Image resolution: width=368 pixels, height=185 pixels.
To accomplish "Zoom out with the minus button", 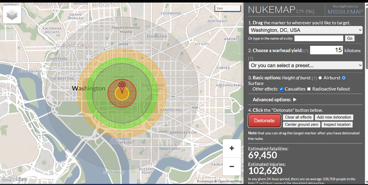I will (x=232, y=166).
